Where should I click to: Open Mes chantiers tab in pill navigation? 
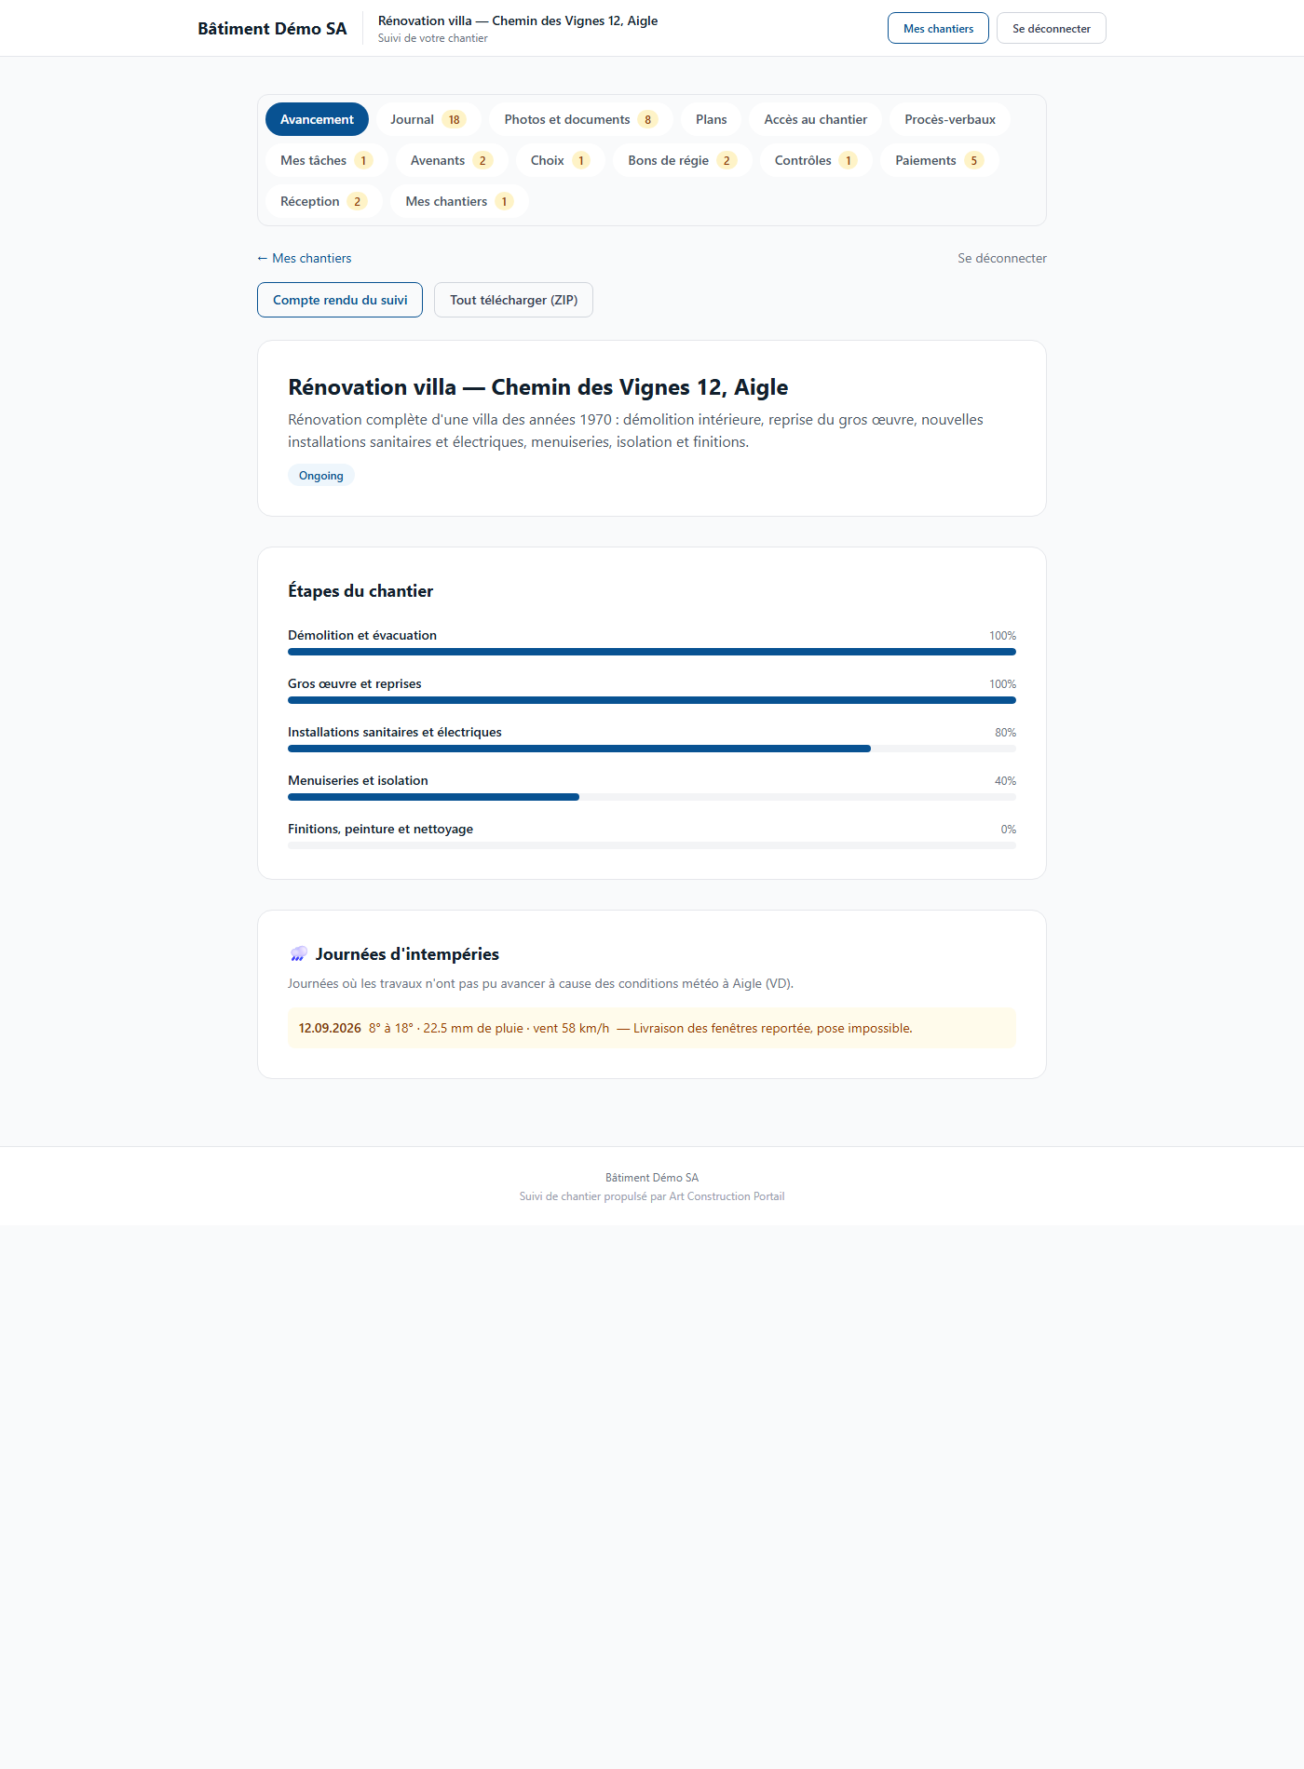pyautogui.click(x=459, y=201)
